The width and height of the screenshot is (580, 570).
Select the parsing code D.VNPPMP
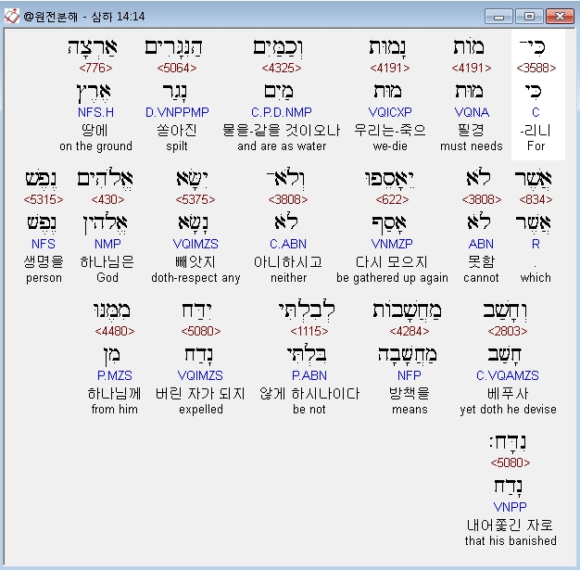[177, 112]
